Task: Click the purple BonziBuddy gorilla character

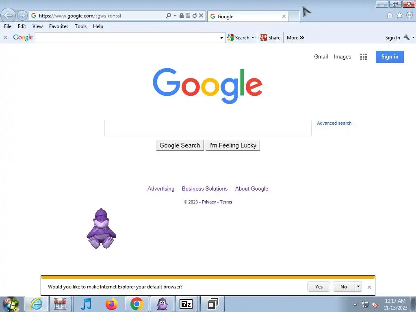Action: pyautogui.click(x=101, y=228)
